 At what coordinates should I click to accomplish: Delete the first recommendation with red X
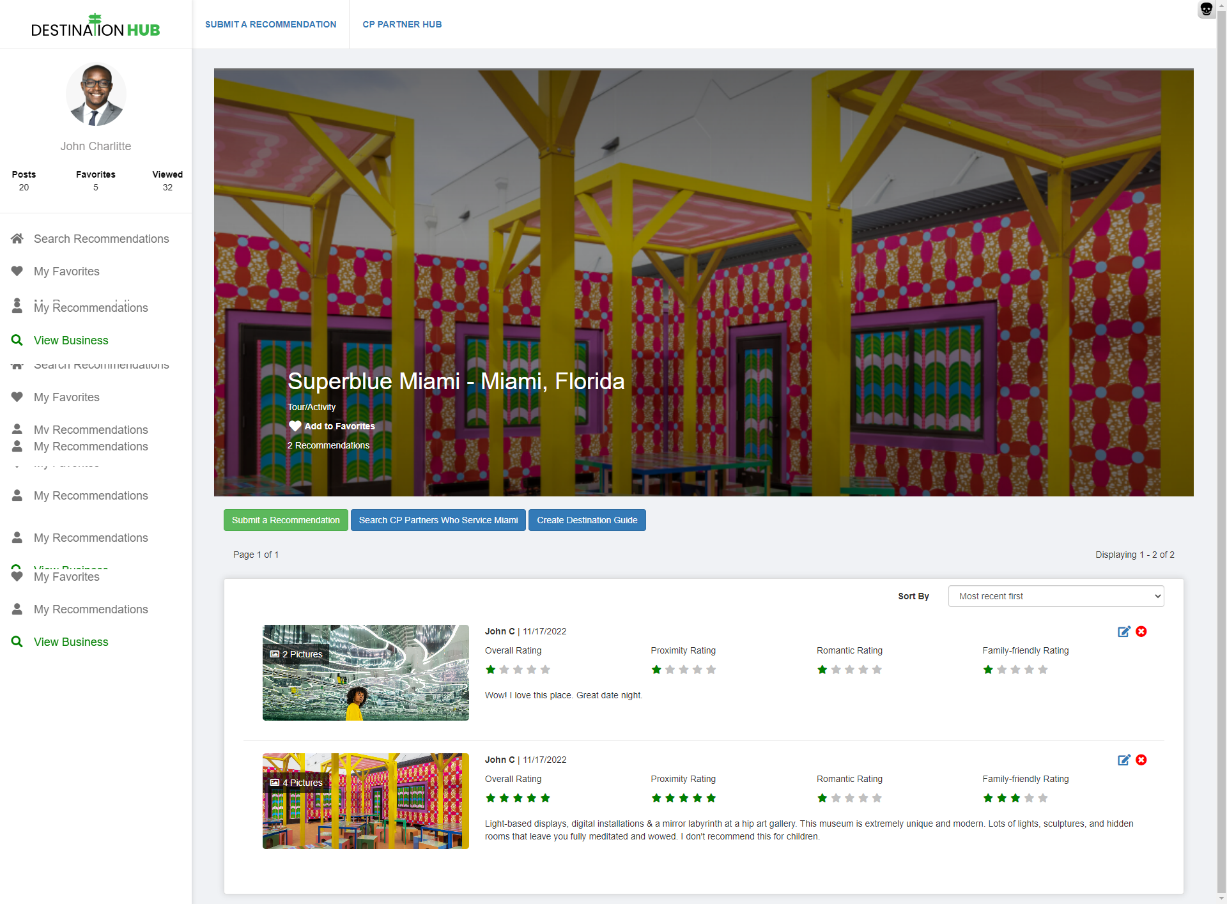tap(1141, 632)
